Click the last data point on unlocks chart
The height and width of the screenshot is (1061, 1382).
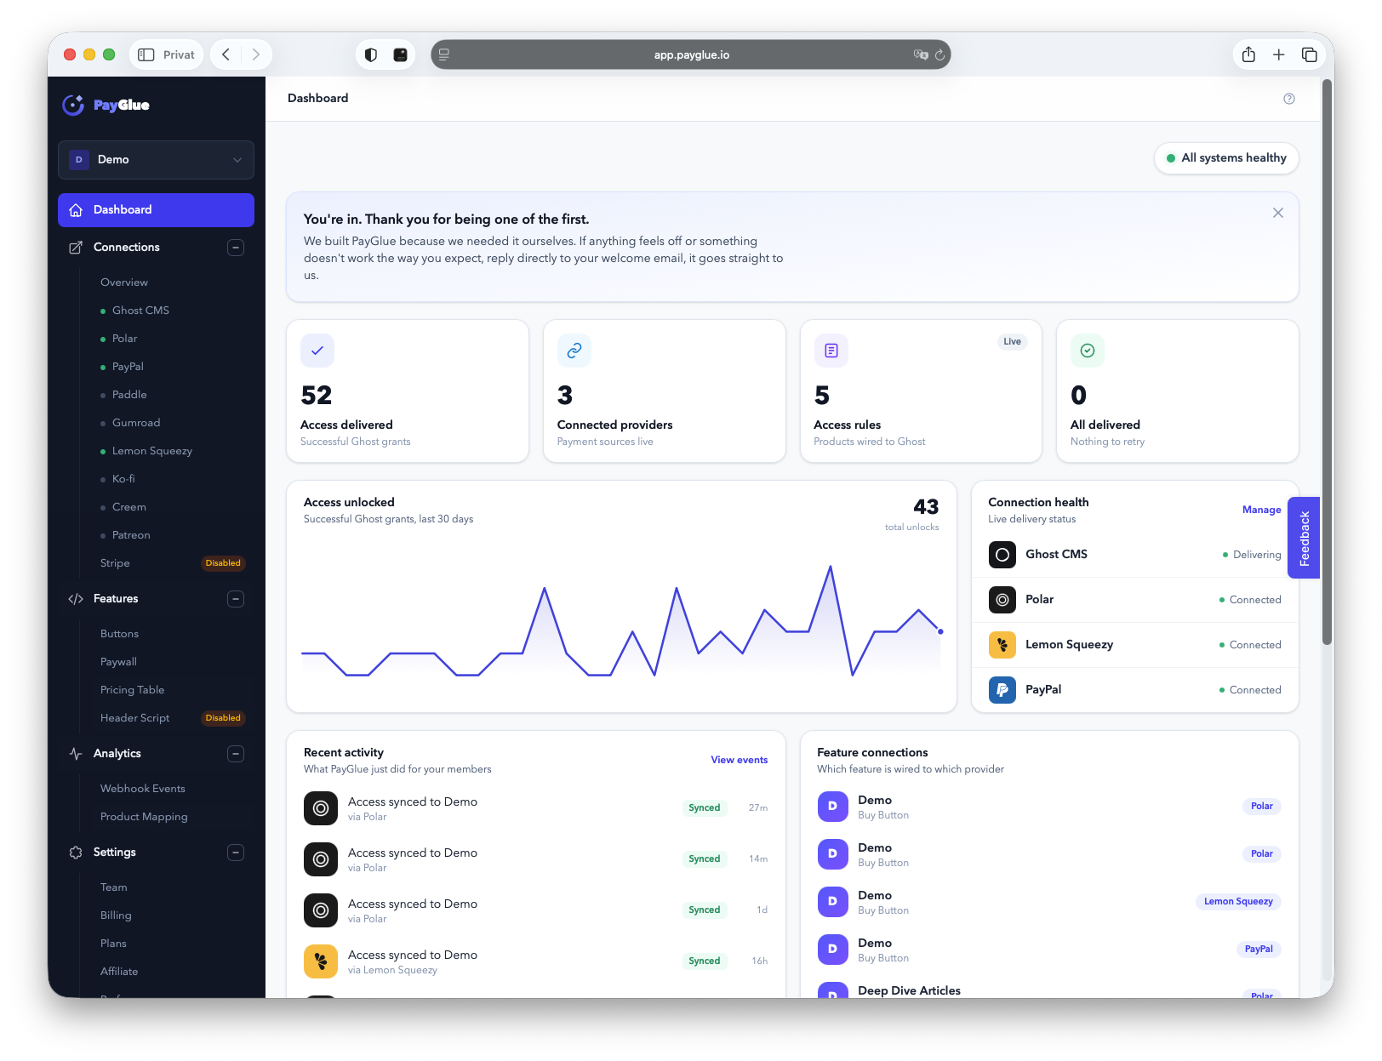pos(940,631)
